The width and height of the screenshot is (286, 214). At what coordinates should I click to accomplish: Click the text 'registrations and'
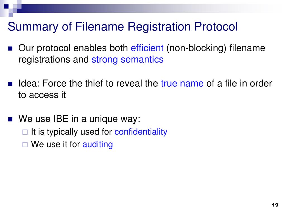pyautogui.click(x=54, y=60)
